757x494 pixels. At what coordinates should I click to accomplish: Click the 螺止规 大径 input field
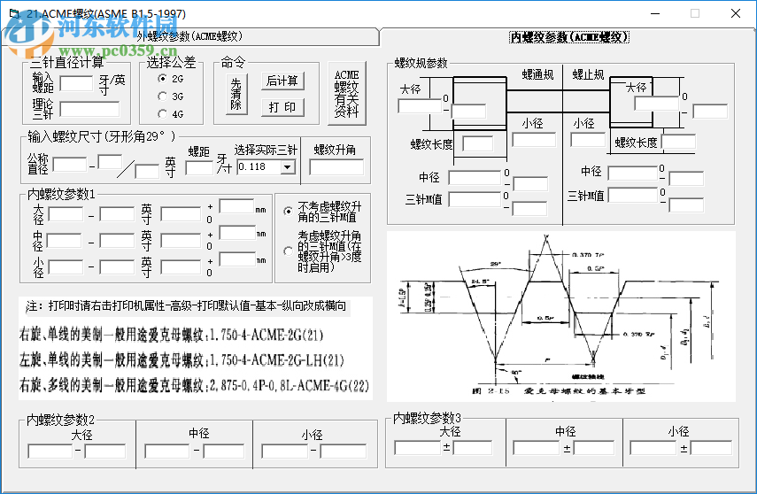(x=657, y=104)
